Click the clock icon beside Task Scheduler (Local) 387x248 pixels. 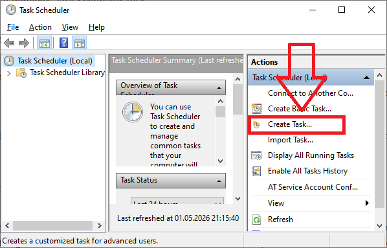[9, 61]
